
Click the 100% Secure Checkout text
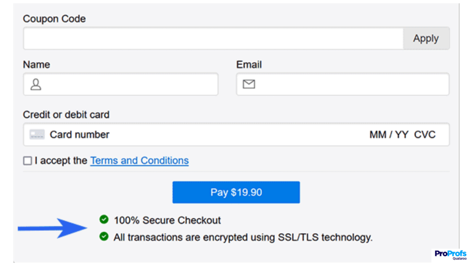pyautogui.click(x=167, y=220)
